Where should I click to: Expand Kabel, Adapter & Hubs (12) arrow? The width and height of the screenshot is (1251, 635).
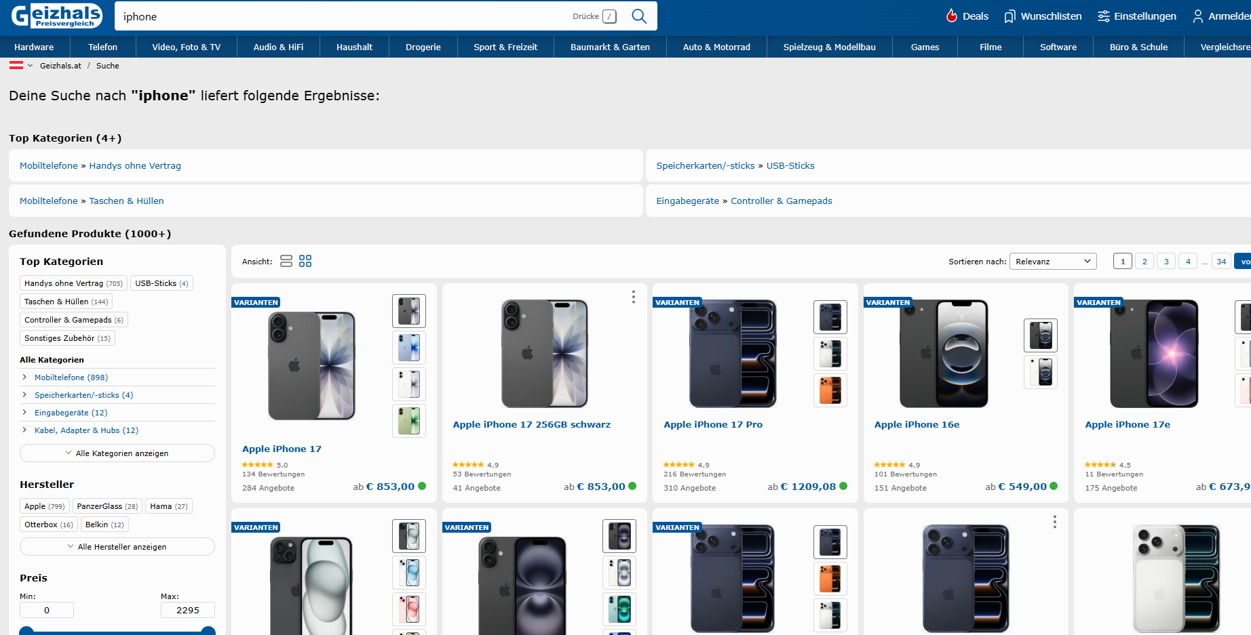pyautogui.click(x=24, y=430)
